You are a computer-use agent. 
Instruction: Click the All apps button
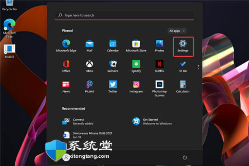pyautogui.click(x=177, y=31)
